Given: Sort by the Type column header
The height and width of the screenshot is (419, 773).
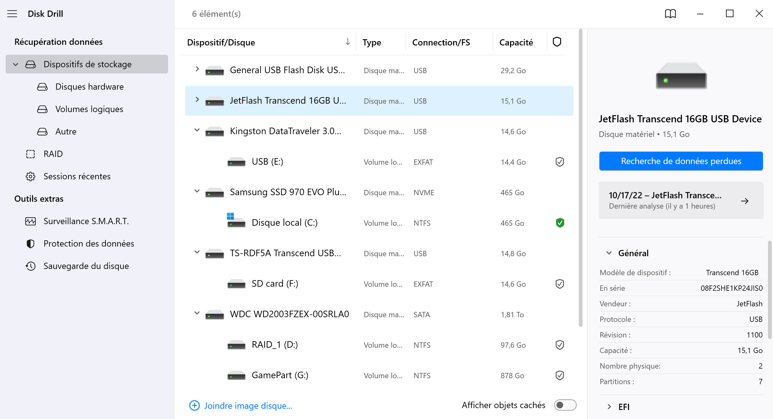Looking at the screenshot, I should pyautogui.click(x=372, y=43).
